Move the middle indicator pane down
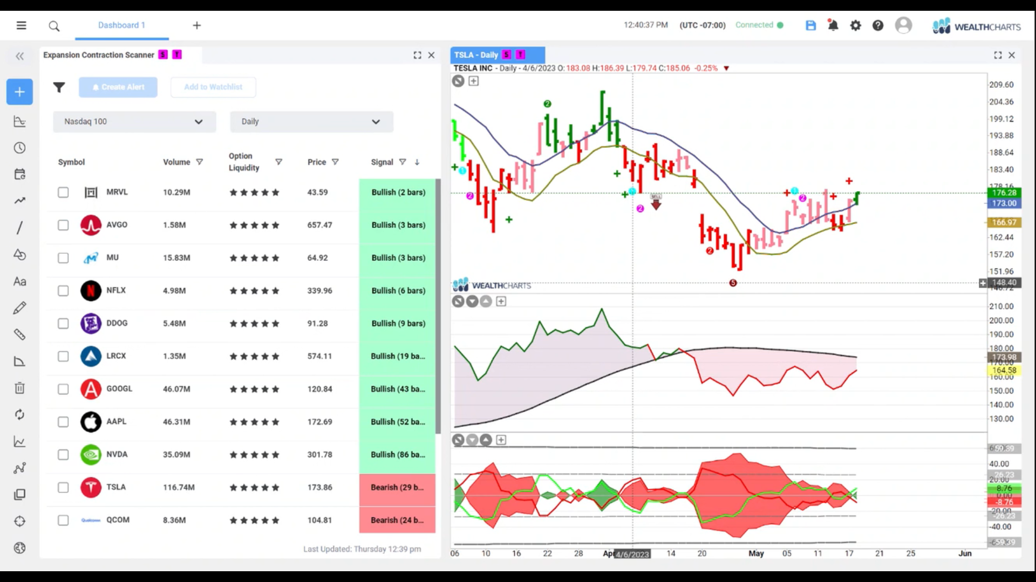This screenshot has width=1036, height=582. (x=472, y=301)
